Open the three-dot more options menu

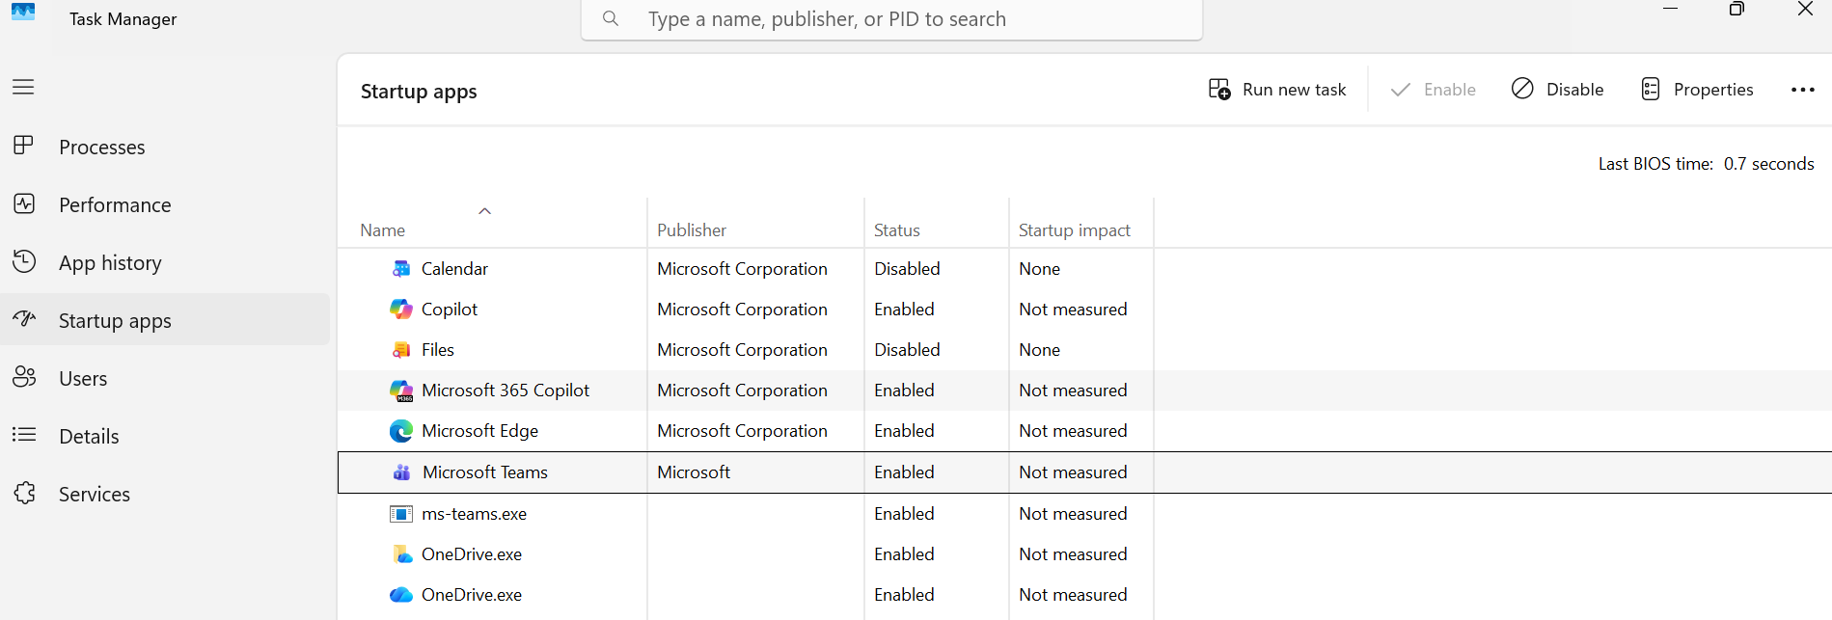click(1803, 90)
